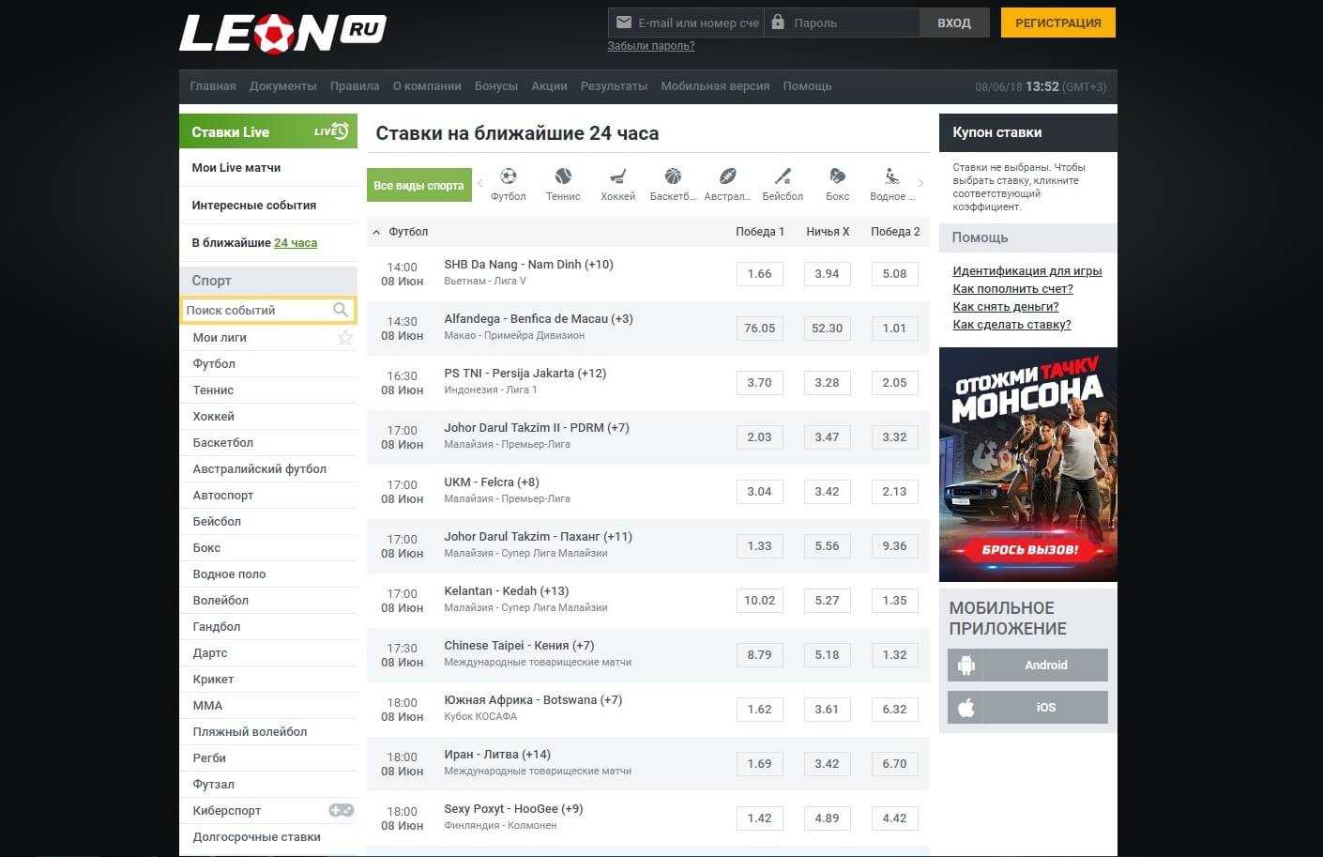Screen dimensions: 1323x857
Task: Click the Android robot icon
Action: [966, 666]
